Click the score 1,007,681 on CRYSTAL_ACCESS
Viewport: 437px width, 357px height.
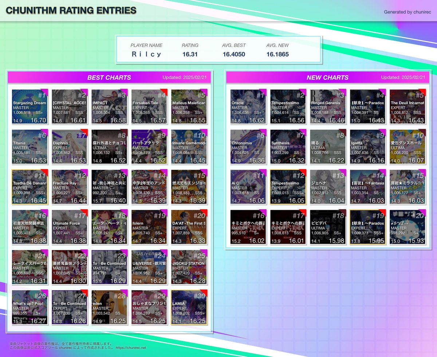pyautogui.click(x=61, y=113)
